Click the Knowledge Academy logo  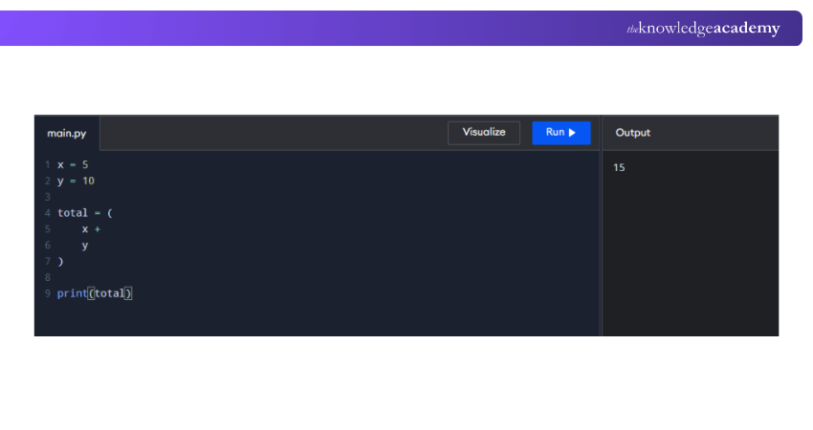[x=703, y=28]
